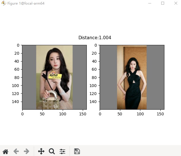The height and width of the screenshot is (156, 181).
Task: Click the "Distance:1.004" plot title
Action: (x=95, y=37)
